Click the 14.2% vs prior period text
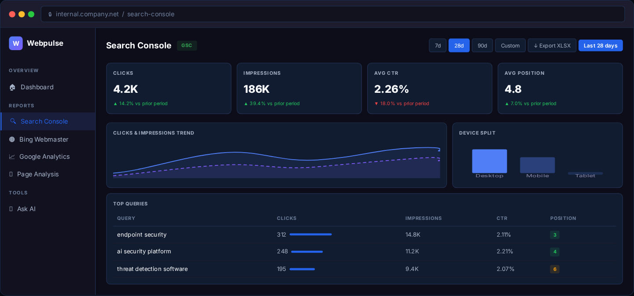This screenshot has height=296, width=634. click(x=140, y=103)
